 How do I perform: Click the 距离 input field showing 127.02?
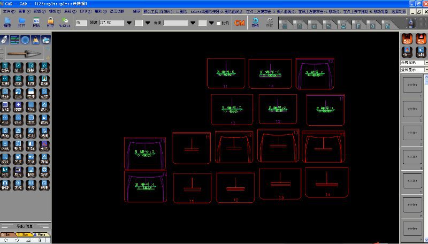[x=112, y=22]
